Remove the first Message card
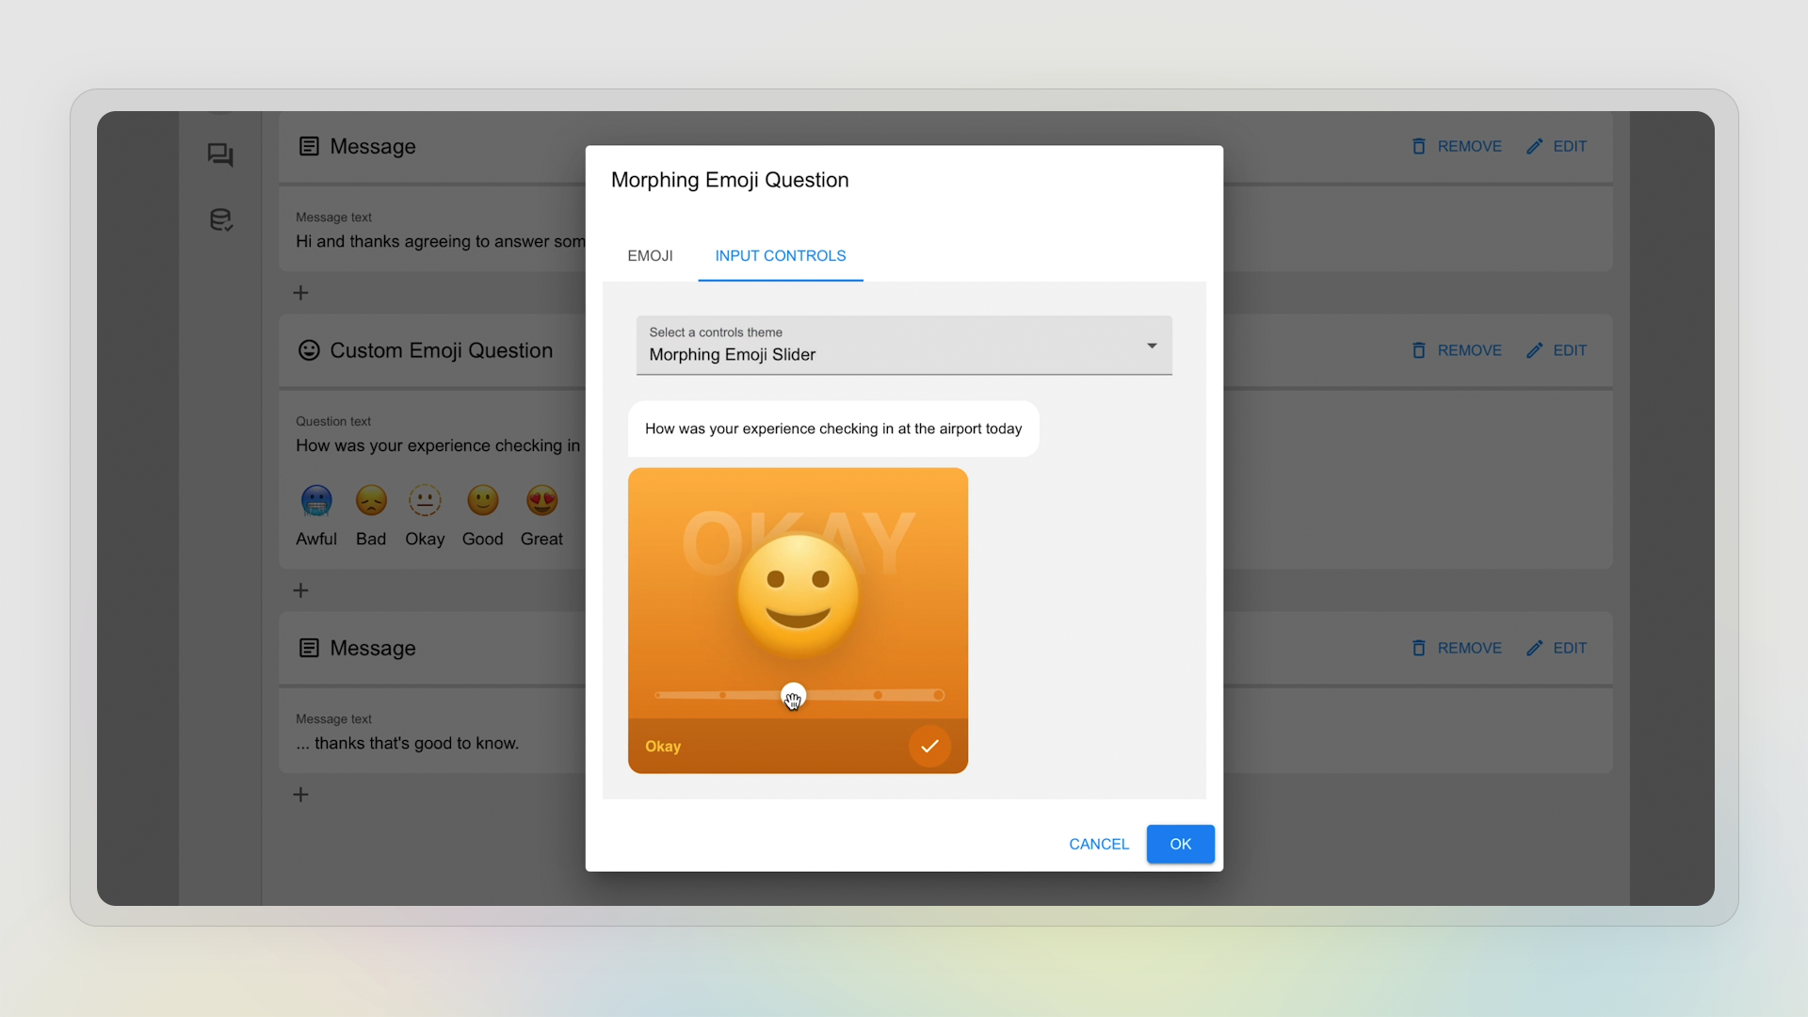Viewport: 1808px width, 1017px height. [x=1456, y=146]
